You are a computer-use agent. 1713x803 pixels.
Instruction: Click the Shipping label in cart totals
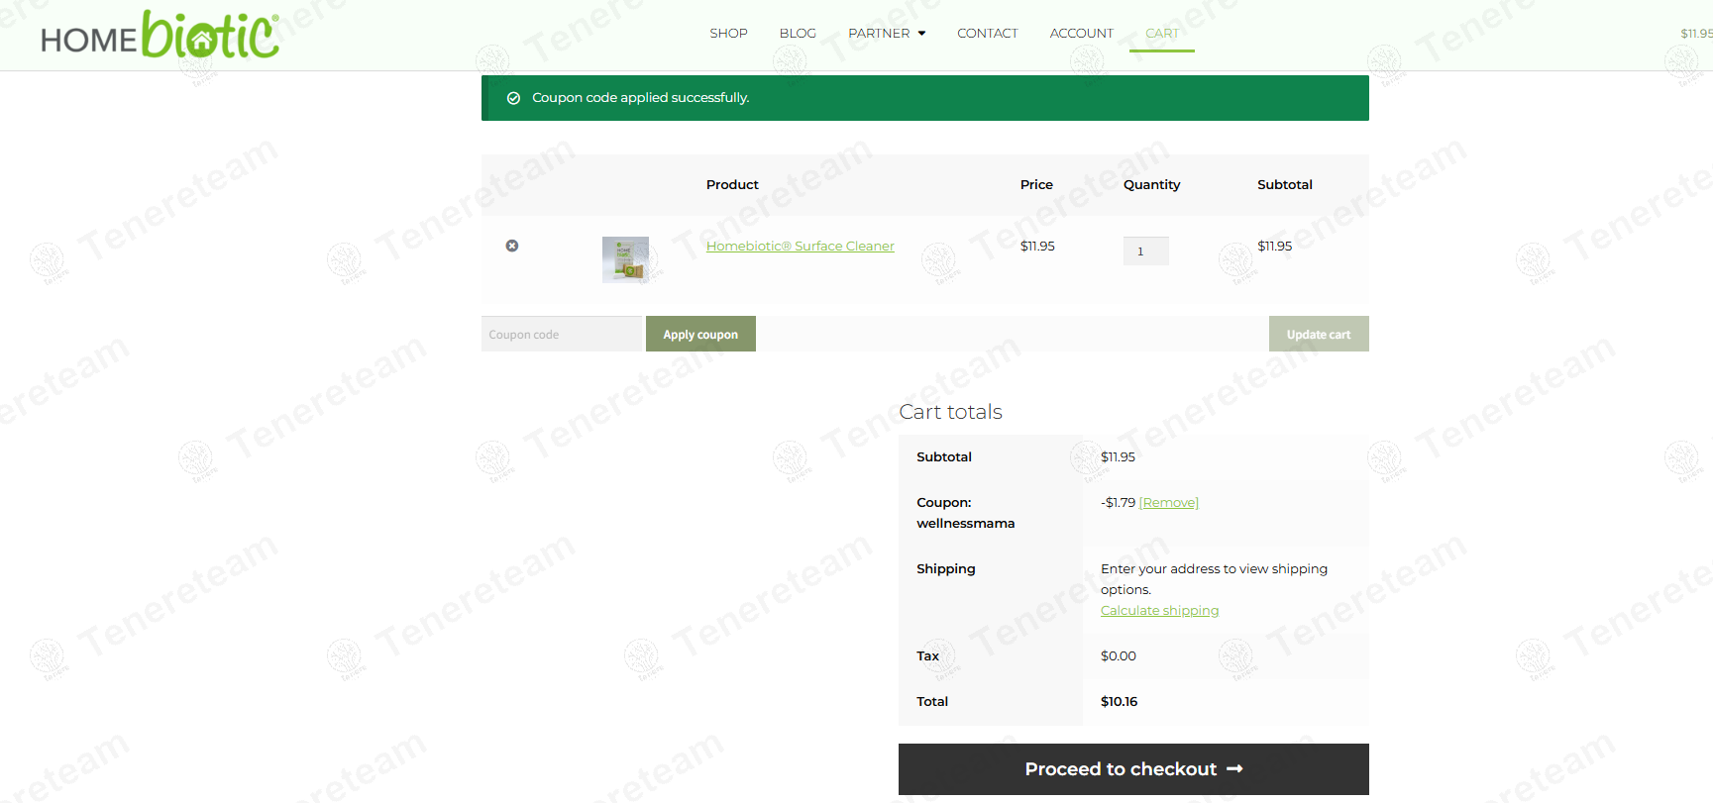tap(945, 568)
